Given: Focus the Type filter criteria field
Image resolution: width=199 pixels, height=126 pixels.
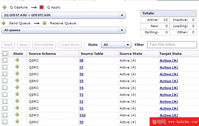Looking at the screenshot, I should [x=172, y=45].
